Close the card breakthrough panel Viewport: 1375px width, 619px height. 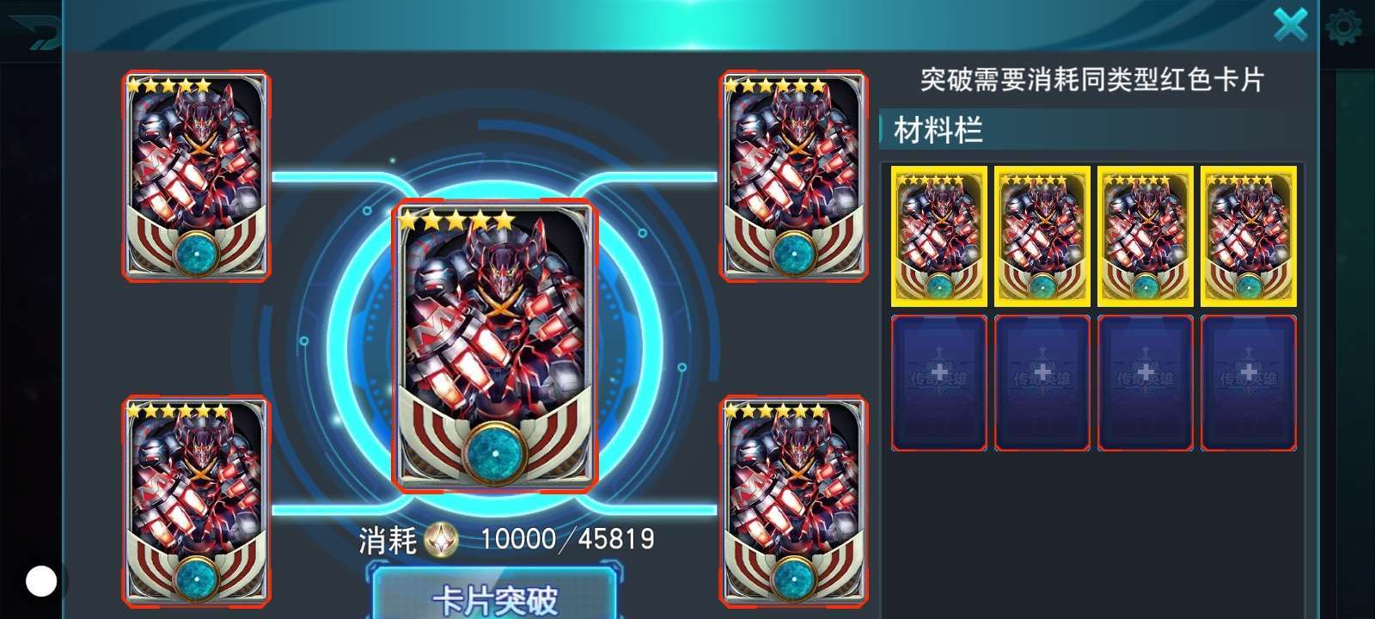pos(1290,24)
